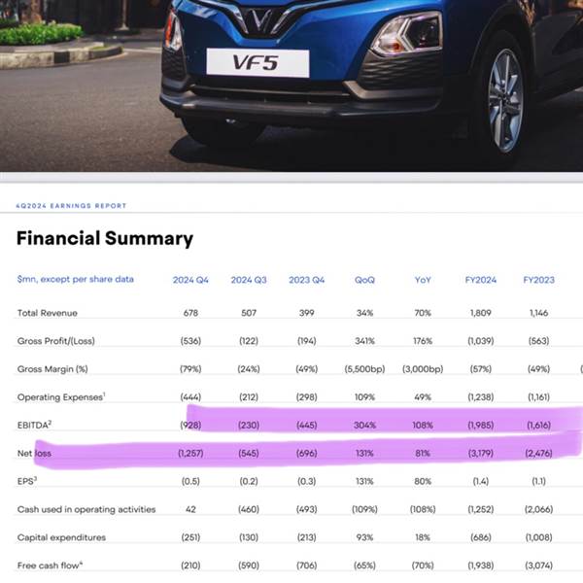Viewport: 583px width, 583px height.
Task: Select the FY2024 column header
Action: click(x=481, y=280)
